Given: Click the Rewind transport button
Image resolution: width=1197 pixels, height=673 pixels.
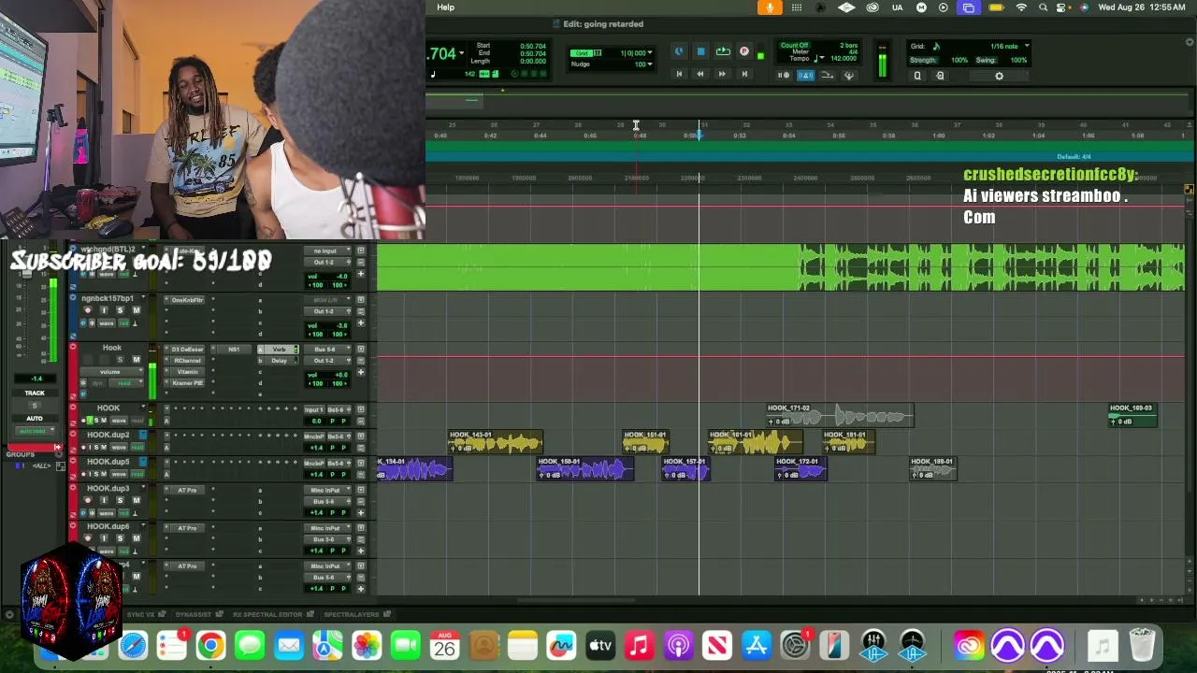Looking at the screenshot, I should [x=699, y=74].
